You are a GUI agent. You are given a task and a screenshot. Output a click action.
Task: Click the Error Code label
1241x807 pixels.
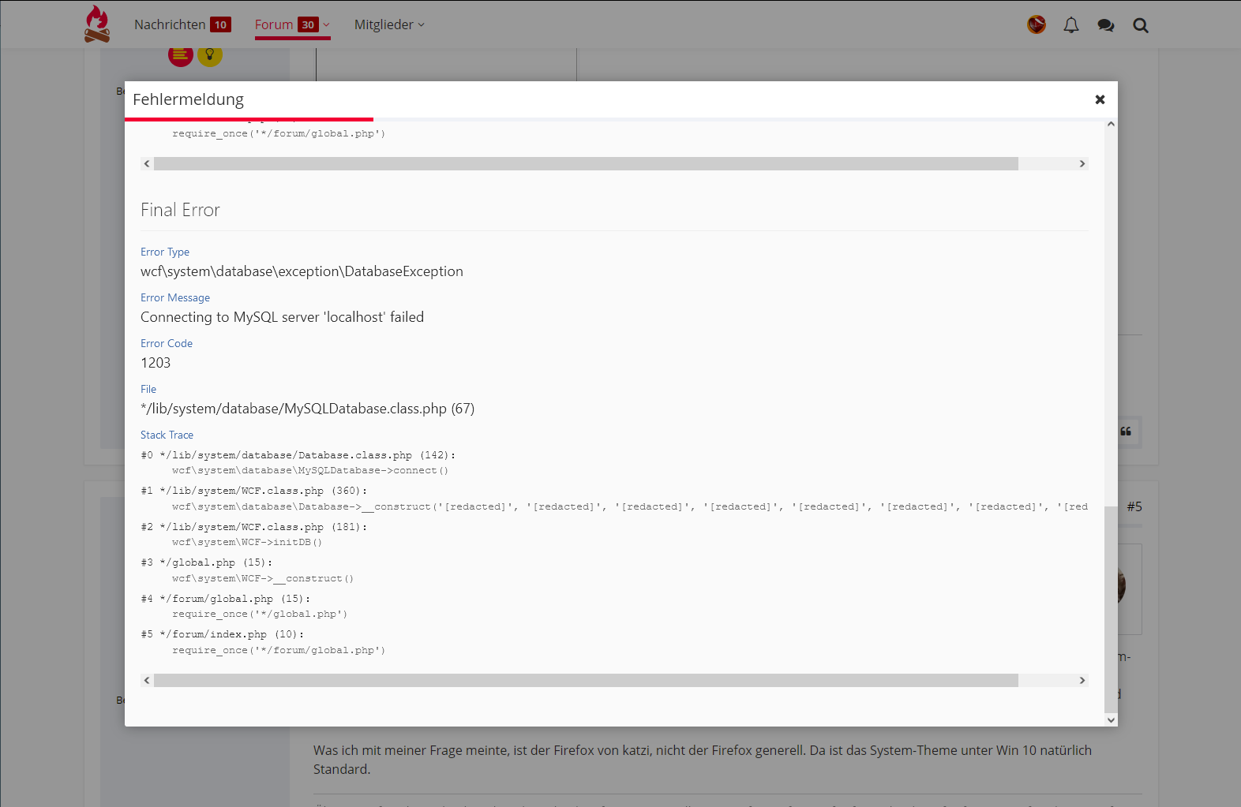tap(167, 343)
